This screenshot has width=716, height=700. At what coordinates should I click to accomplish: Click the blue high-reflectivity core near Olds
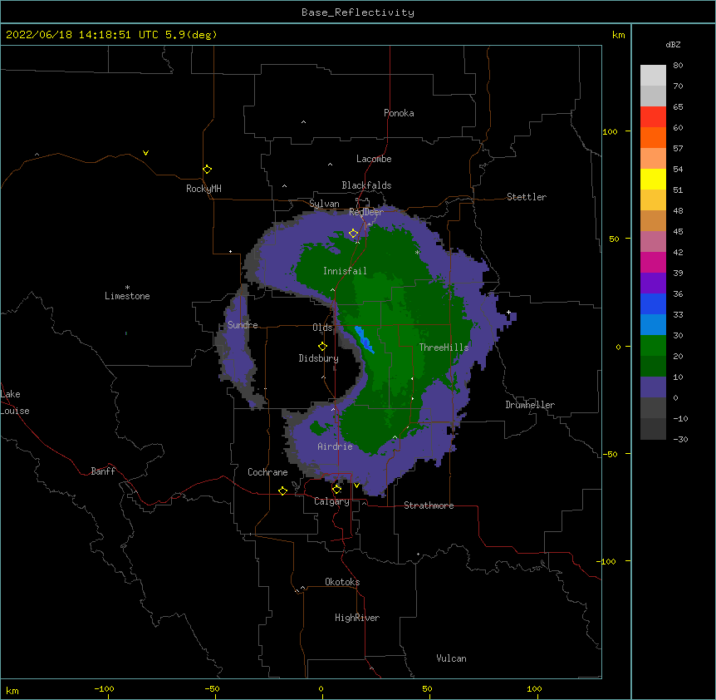point(365,339)
